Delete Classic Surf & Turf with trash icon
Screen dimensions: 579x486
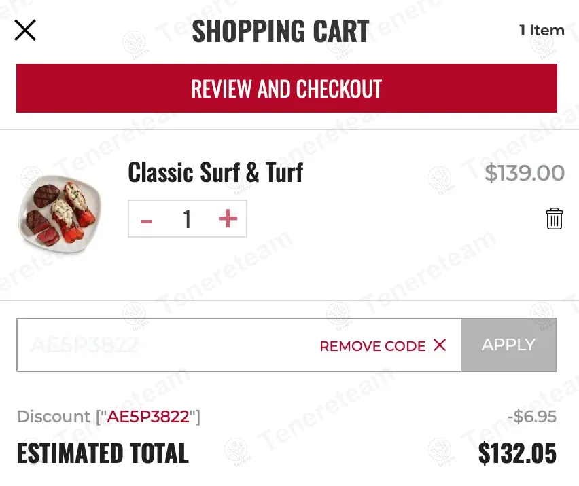[x=554, y=219]
